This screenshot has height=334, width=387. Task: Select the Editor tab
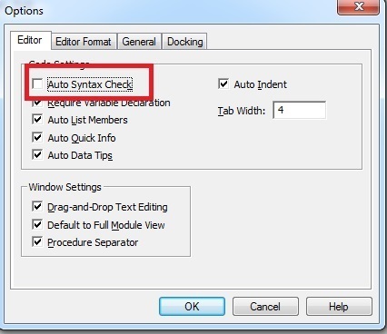(30, 40)
